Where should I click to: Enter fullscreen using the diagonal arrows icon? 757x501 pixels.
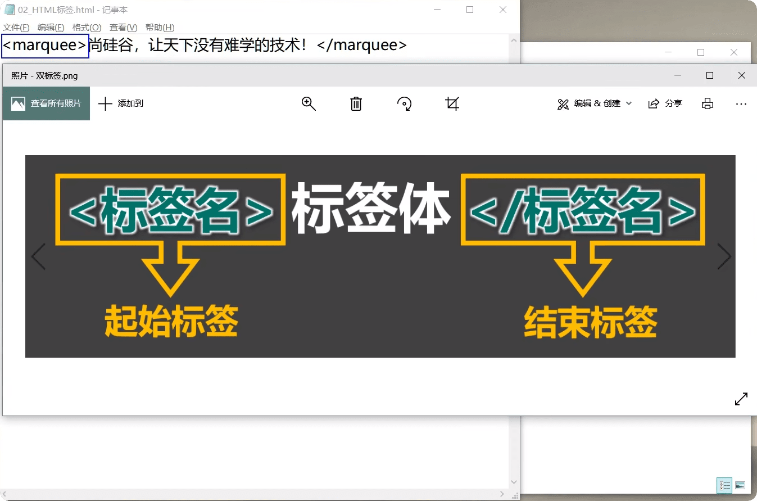pyautogui.click(x=741, y=399)
